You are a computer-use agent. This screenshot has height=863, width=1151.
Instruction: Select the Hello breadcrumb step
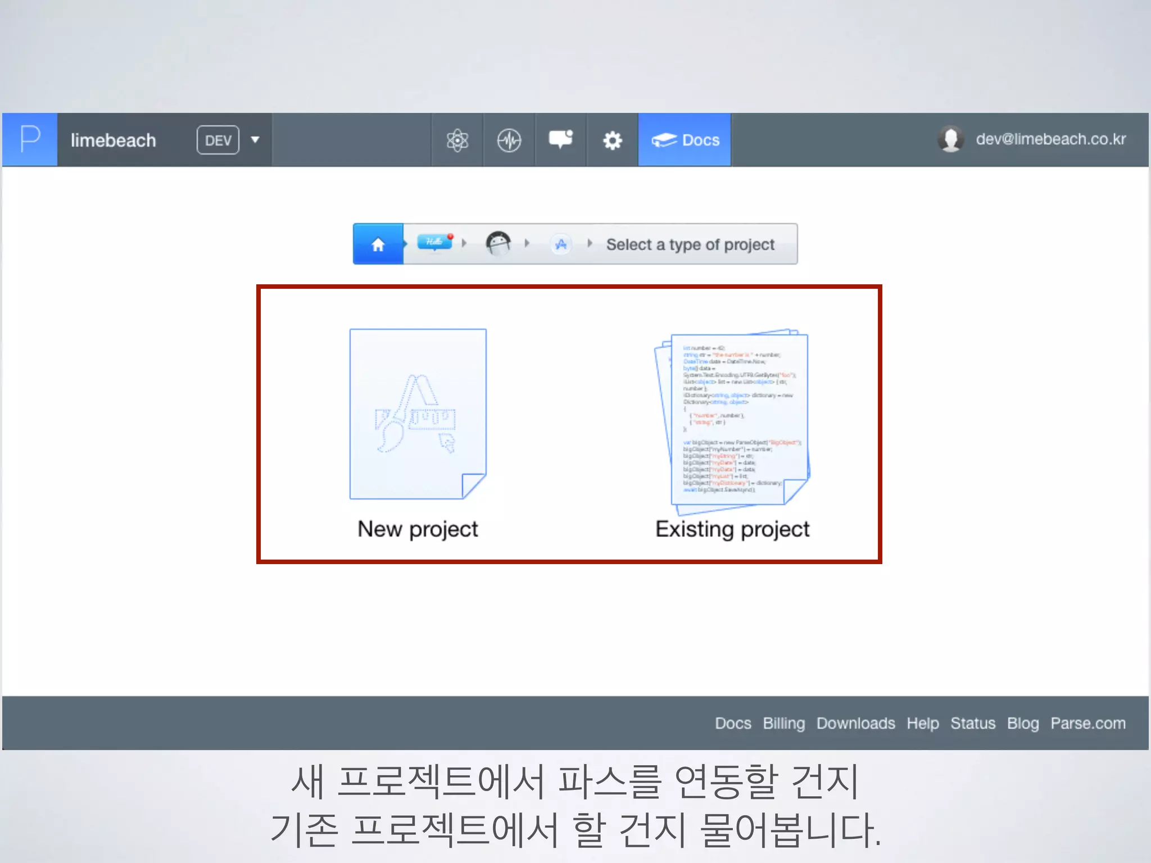(x=435, y=243)
